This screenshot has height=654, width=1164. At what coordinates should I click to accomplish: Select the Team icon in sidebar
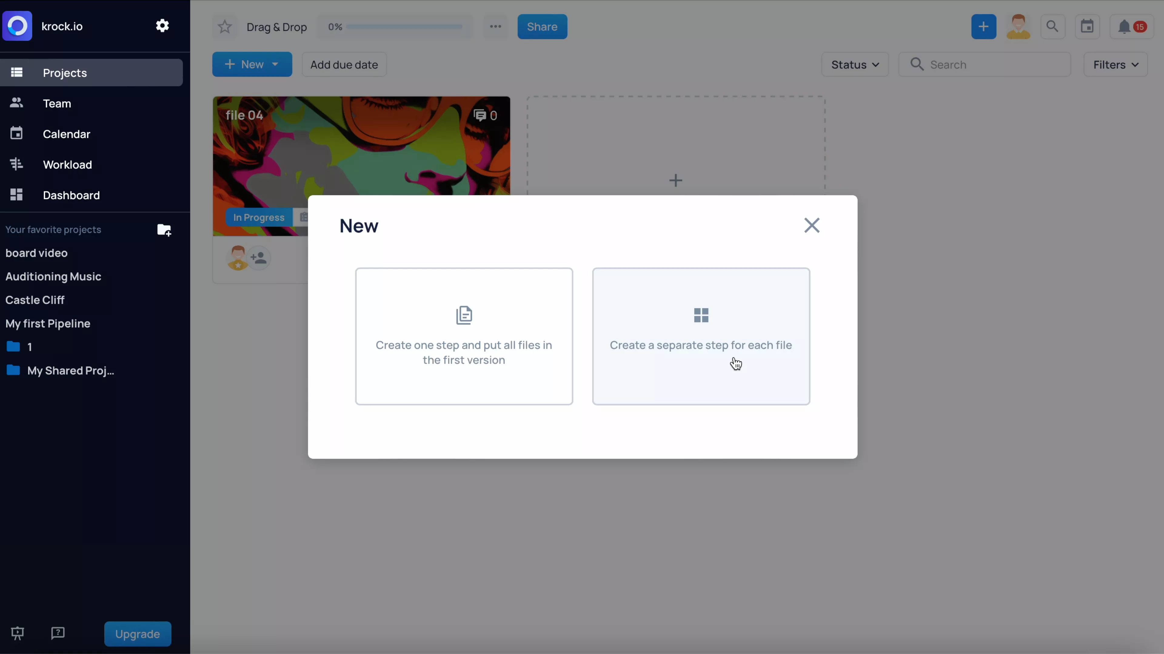coord(16,103)
